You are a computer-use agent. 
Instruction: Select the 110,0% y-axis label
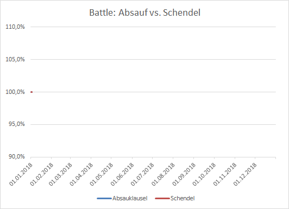(15, 27)
